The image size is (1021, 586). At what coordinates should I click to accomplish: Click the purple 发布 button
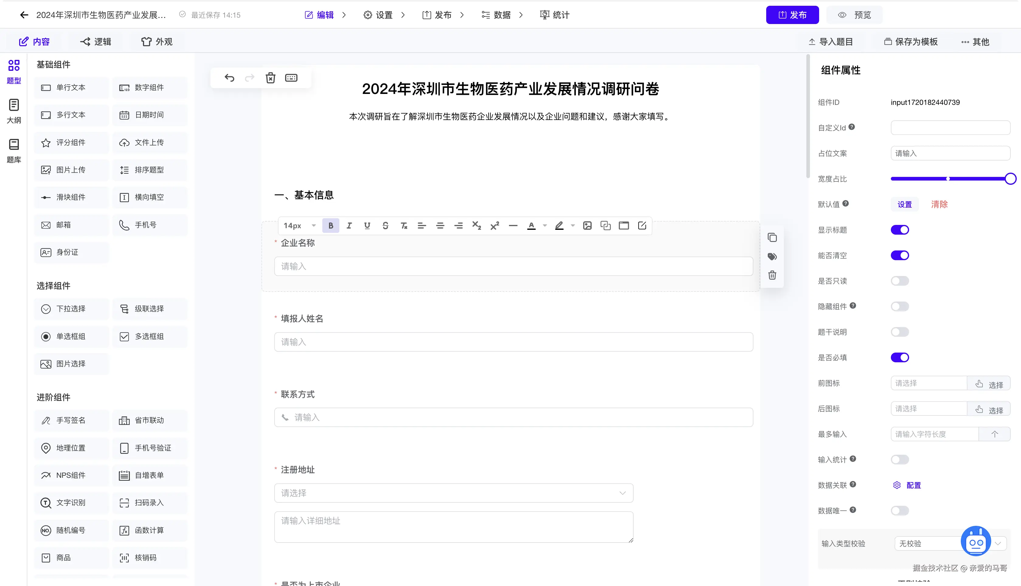point(792,15)
